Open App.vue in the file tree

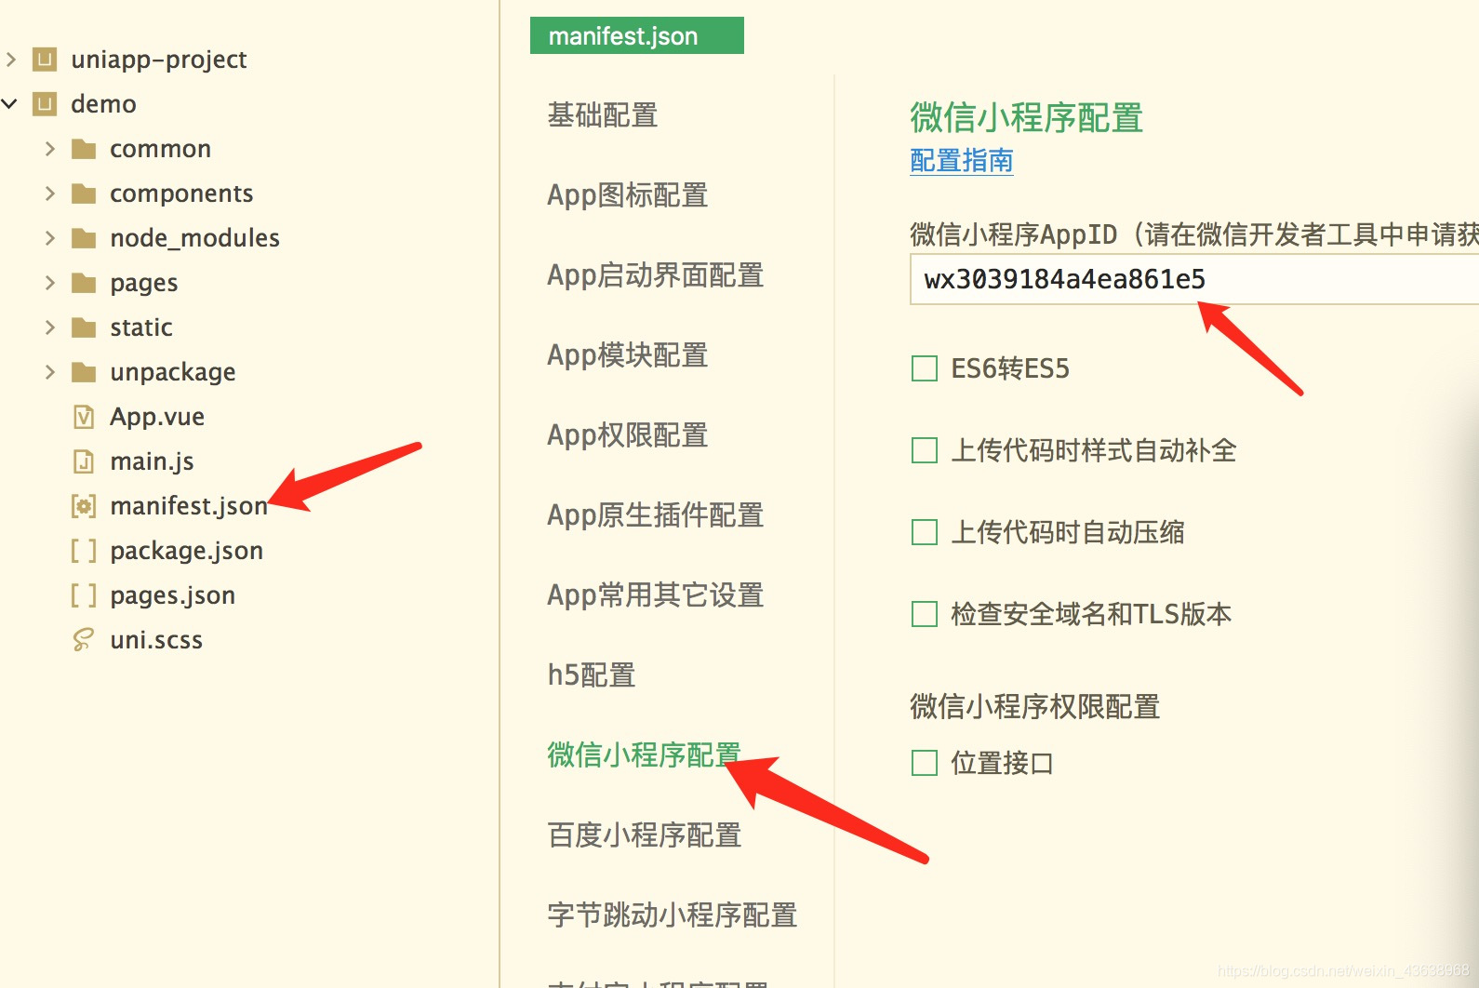pyautogui.click(x=157, y=417)
